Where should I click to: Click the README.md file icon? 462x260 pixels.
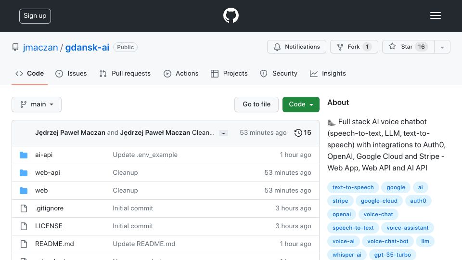click(x=24, y=244)
